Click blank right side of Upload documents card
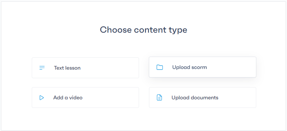 [x=238, y=97]
